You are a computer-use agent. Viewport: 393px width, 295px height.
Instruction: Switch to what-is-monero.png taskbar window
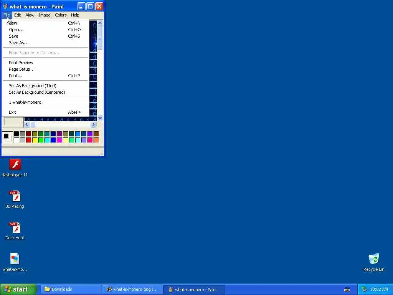tap(132, 290)
